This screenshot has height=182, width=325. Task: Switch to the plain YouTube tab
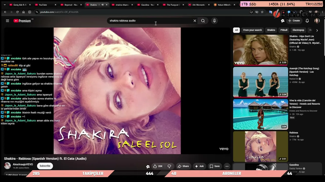(x=45, y=5)
